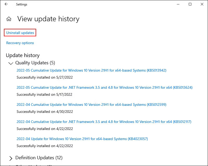
Task: Open .NET Framework update KB5013624 link
Action: click(104, 87)
